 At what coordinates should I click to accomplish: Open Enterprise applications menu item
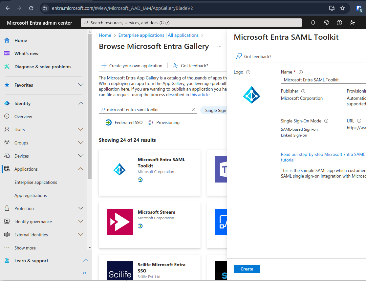click(x=36, y=182)
